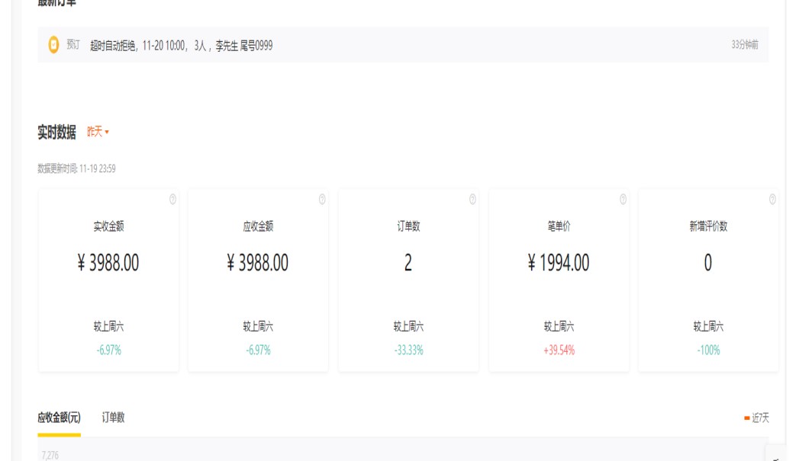Click the yellow reservation icon in latest order

click(53, 45)
